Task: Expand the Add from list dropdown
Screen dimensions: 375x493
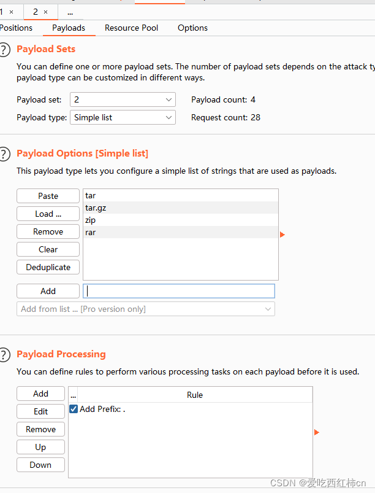Action: pos(145,309)
